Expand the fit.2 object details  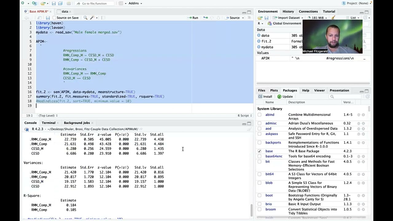259,41
